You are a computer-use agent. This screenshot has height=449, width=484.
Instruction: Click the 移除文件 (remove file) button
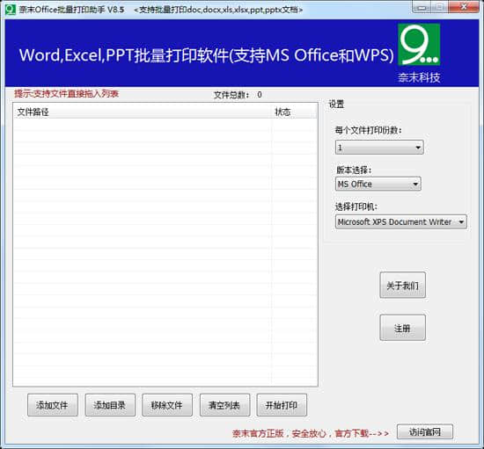coord(167,405)
